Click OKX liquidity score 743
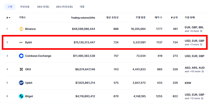Screen dimensions: 208x105 point(116,69)
